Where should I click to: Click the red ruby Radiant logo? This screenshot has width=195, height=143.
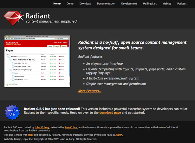14,18
